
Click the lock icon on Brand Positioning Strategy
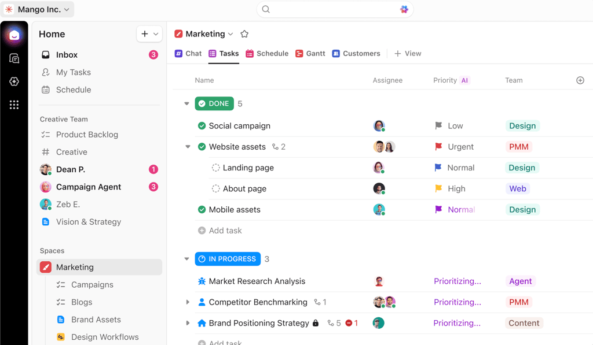(316, 323)
